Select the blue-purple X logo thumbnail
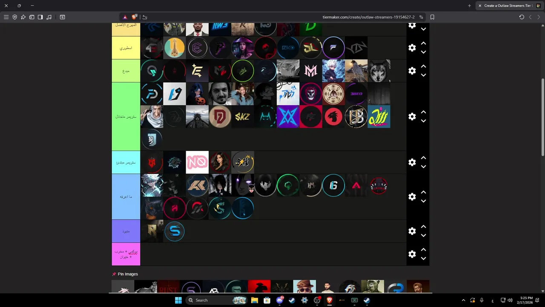545x307 pixels. click(x=288, y=116)
